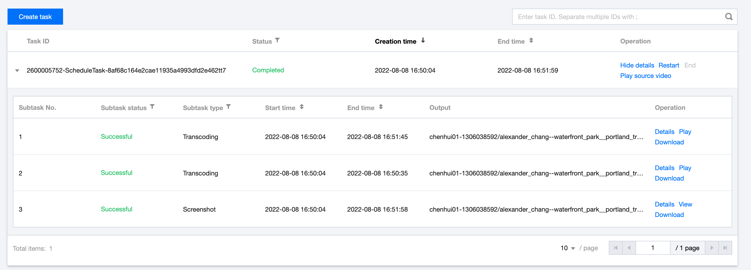
Task: View output of Screenshot subtask 3
Action: [685, 204]
